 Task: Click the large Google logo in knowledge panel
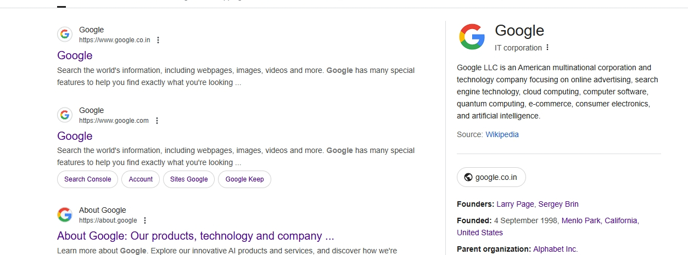coord(472,37)
